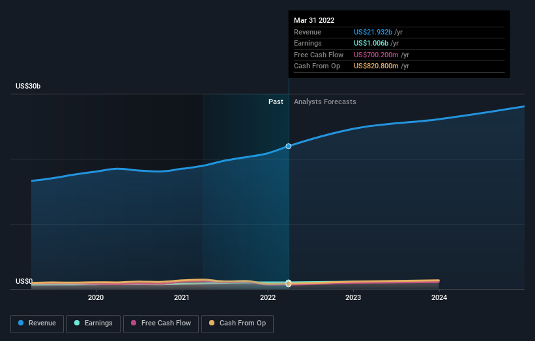Toggle the Cash From Op legend button

(237, 323)
